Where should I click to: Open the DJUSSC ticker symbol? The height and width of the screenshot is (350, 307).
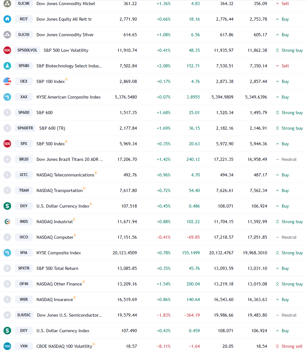(x=24, y=315)
